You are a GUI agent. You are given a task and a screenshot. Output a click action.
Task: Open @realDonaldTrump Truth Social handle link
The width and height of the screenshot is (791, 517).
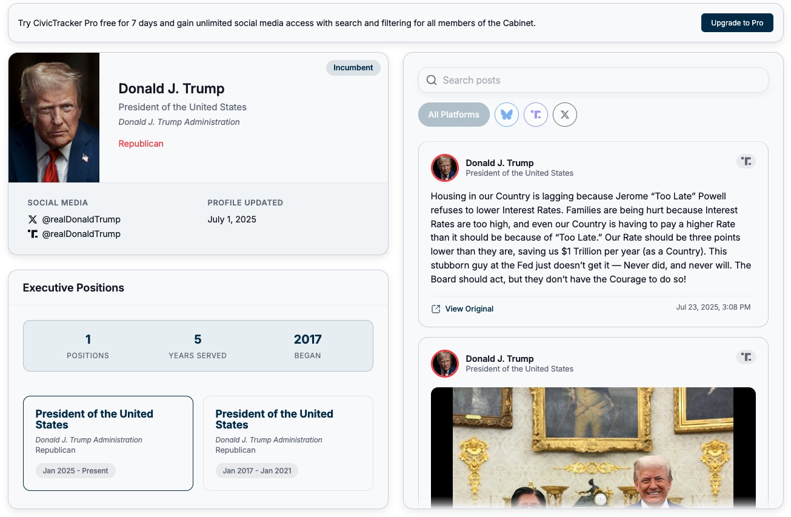pyautogui.click(x=81, y=234)
